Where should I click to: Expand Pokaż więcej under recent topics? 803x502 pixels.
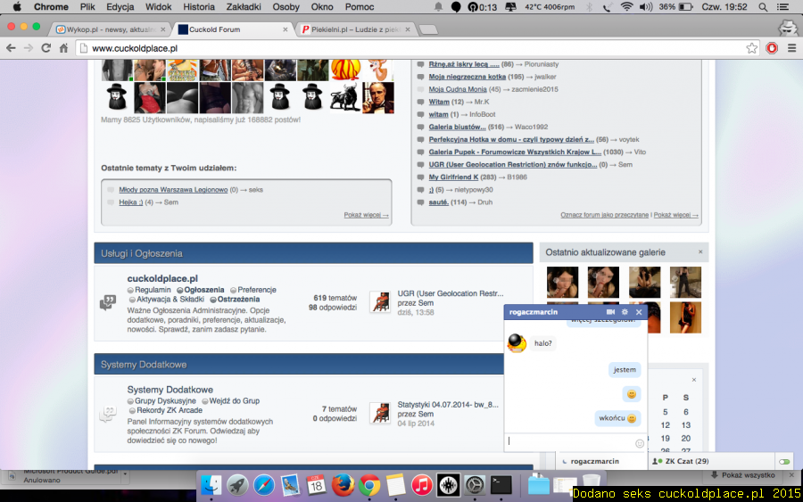point(366,215)
